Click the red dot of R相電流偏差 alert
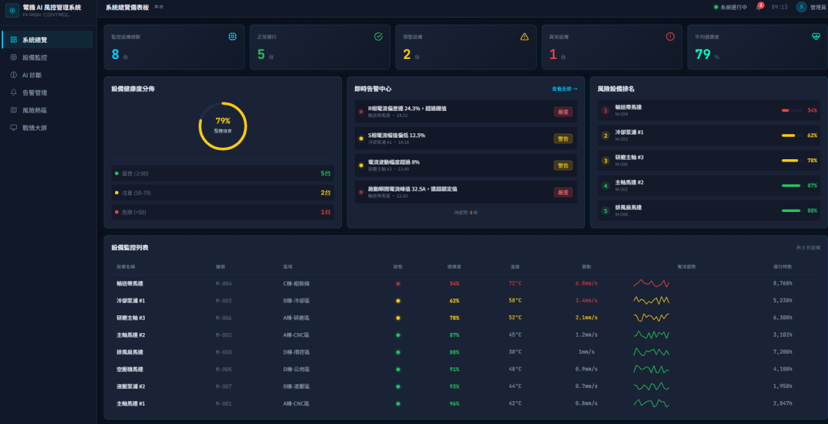This screenshot has height=424, width=828. point(361,112)
